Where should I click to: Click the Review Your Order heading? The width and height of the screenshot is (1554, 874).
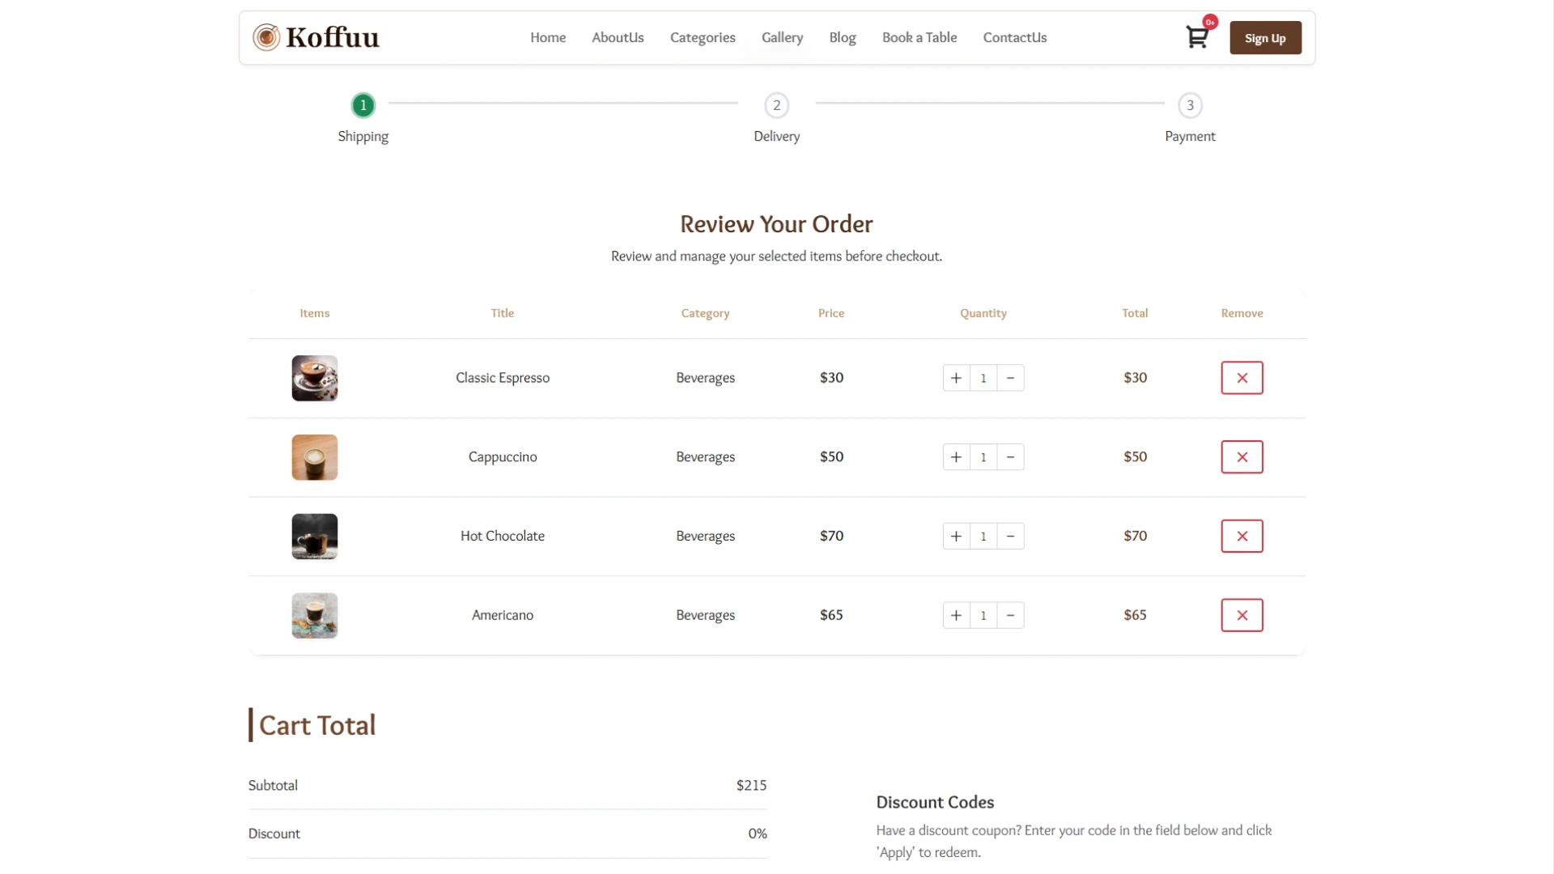tap(776, 224)
